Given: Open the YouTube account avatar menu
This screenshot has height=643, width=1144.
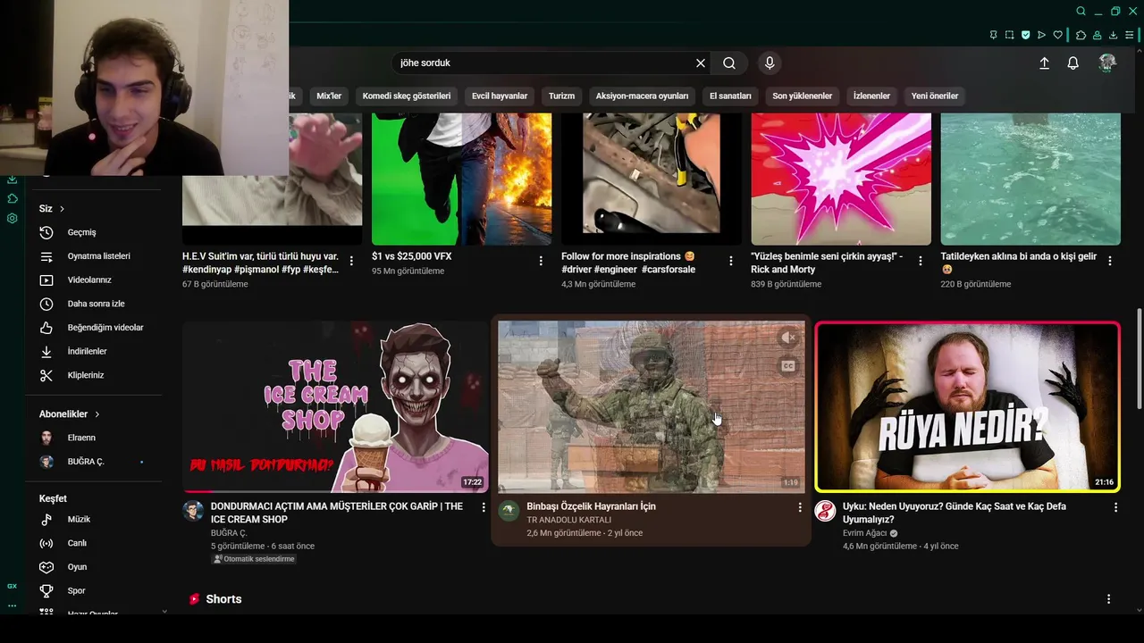Looking at the screenshot, I should (x=1107, y=63).
